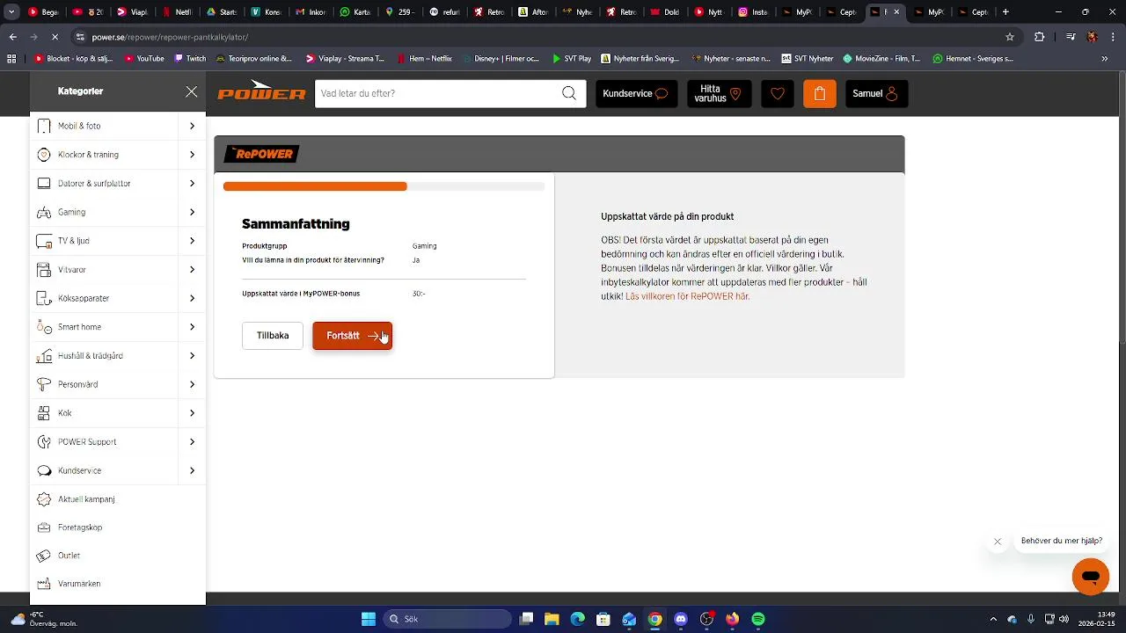Open the orange shopping cart
Viewport: 1126px width, 633px height.
[820, 93]
